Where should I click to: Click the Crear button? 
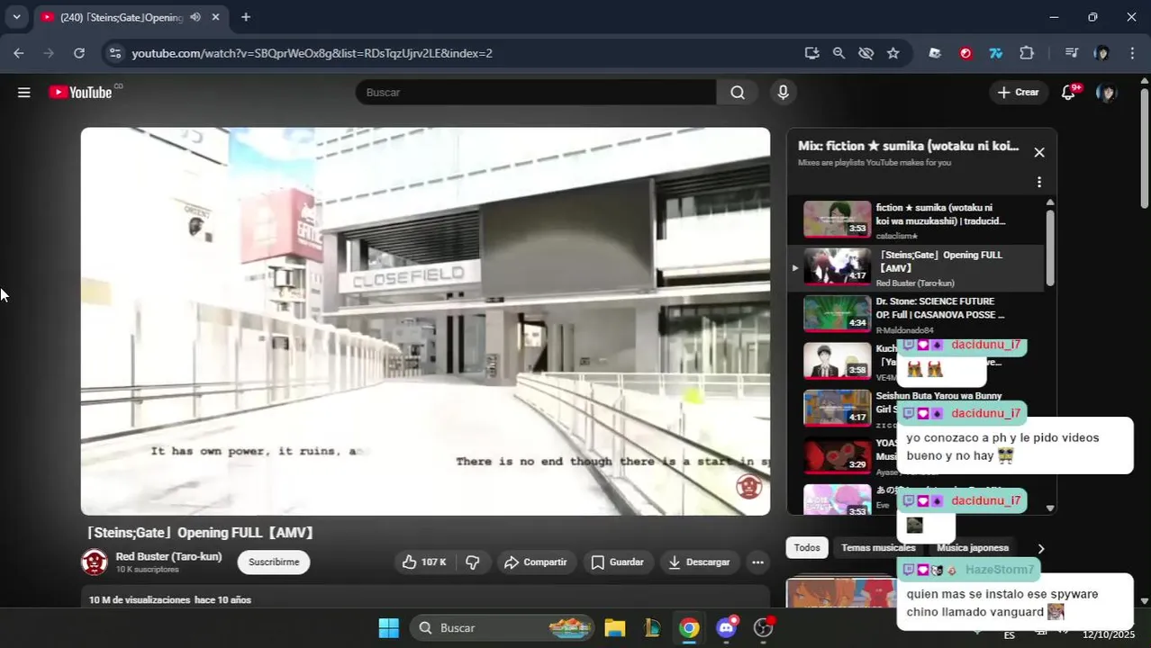click(x=1019, y=92)
